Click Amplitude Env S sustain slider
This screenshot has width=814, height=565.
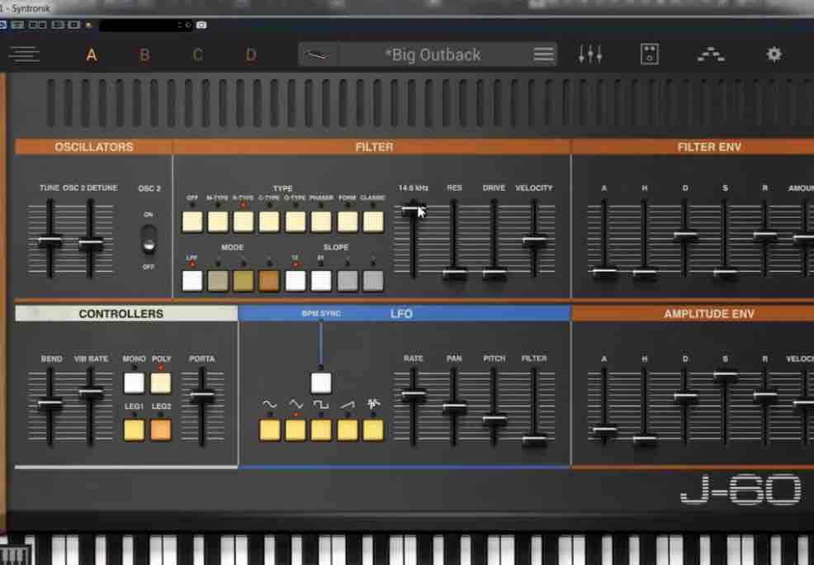[725, 374]
